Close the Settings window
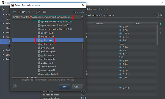This screenshot has height=99, width=165. click(x=163, y=3)
